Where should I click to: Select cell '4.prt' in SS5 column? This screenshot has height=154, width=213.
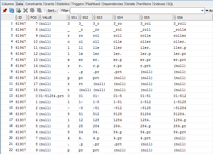(x=156, y=138)
